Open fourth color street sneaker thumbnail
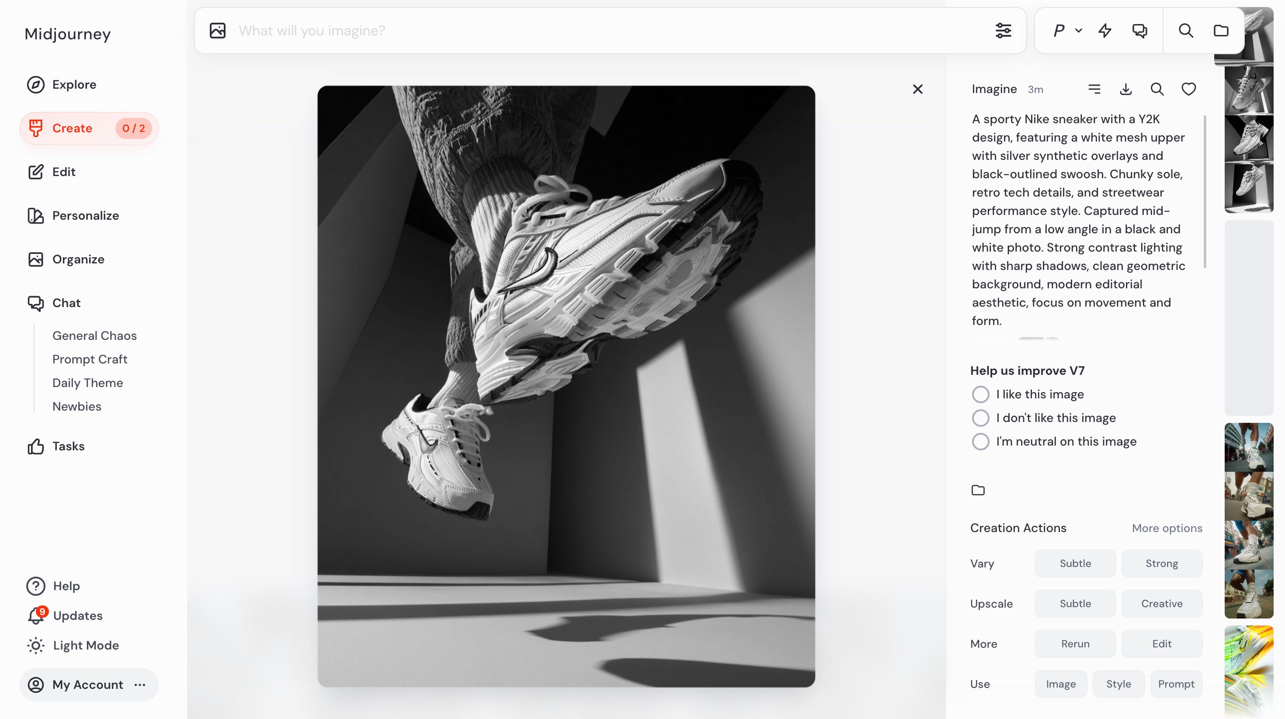1285x719 pixels. pos(1249,594)
